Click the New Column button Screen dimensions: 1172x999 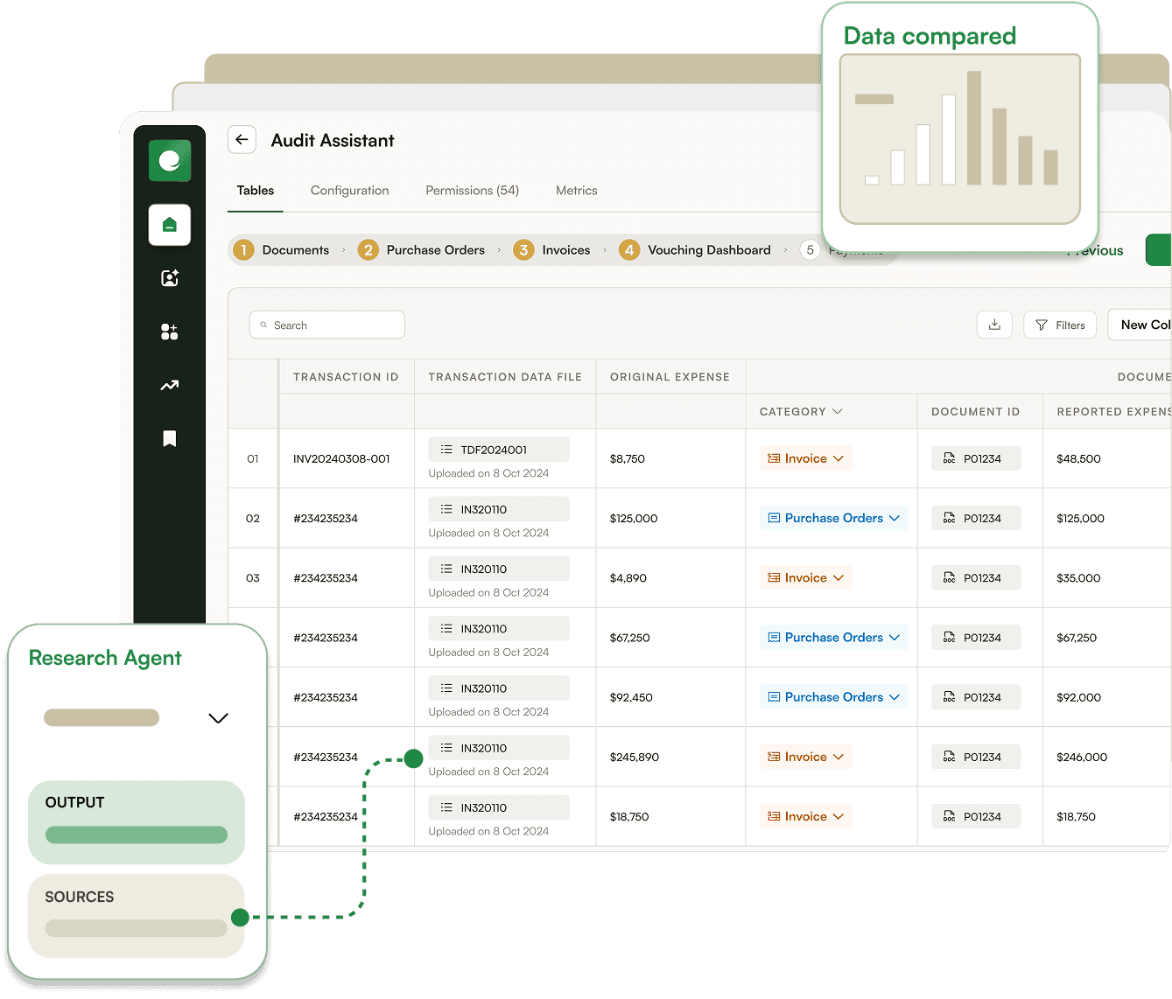click(1140, 325)
